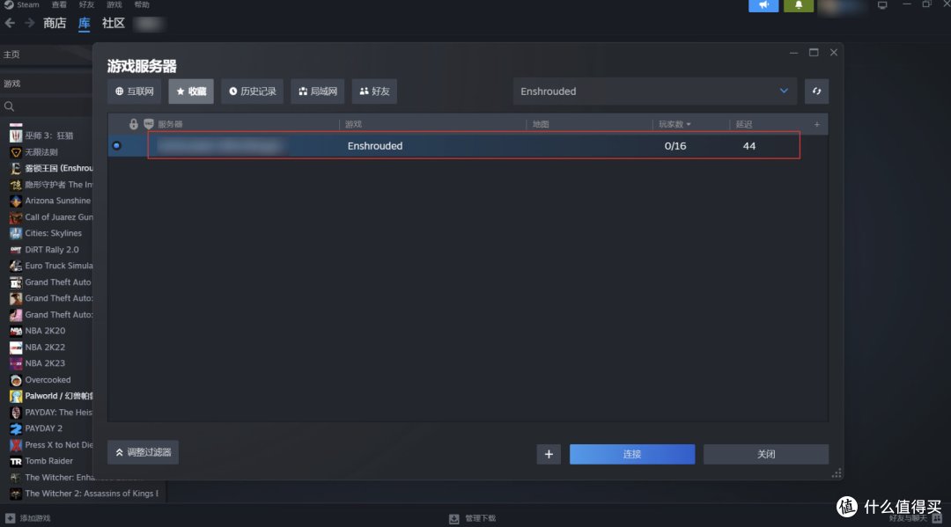Screen dimensions: 951x527
Task: Open the 帮助 help menu
Action: pyautogui.click(x=142, y=5)
